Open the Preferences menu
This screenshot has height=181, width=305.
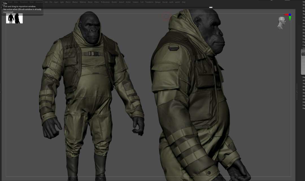(105, 2)
